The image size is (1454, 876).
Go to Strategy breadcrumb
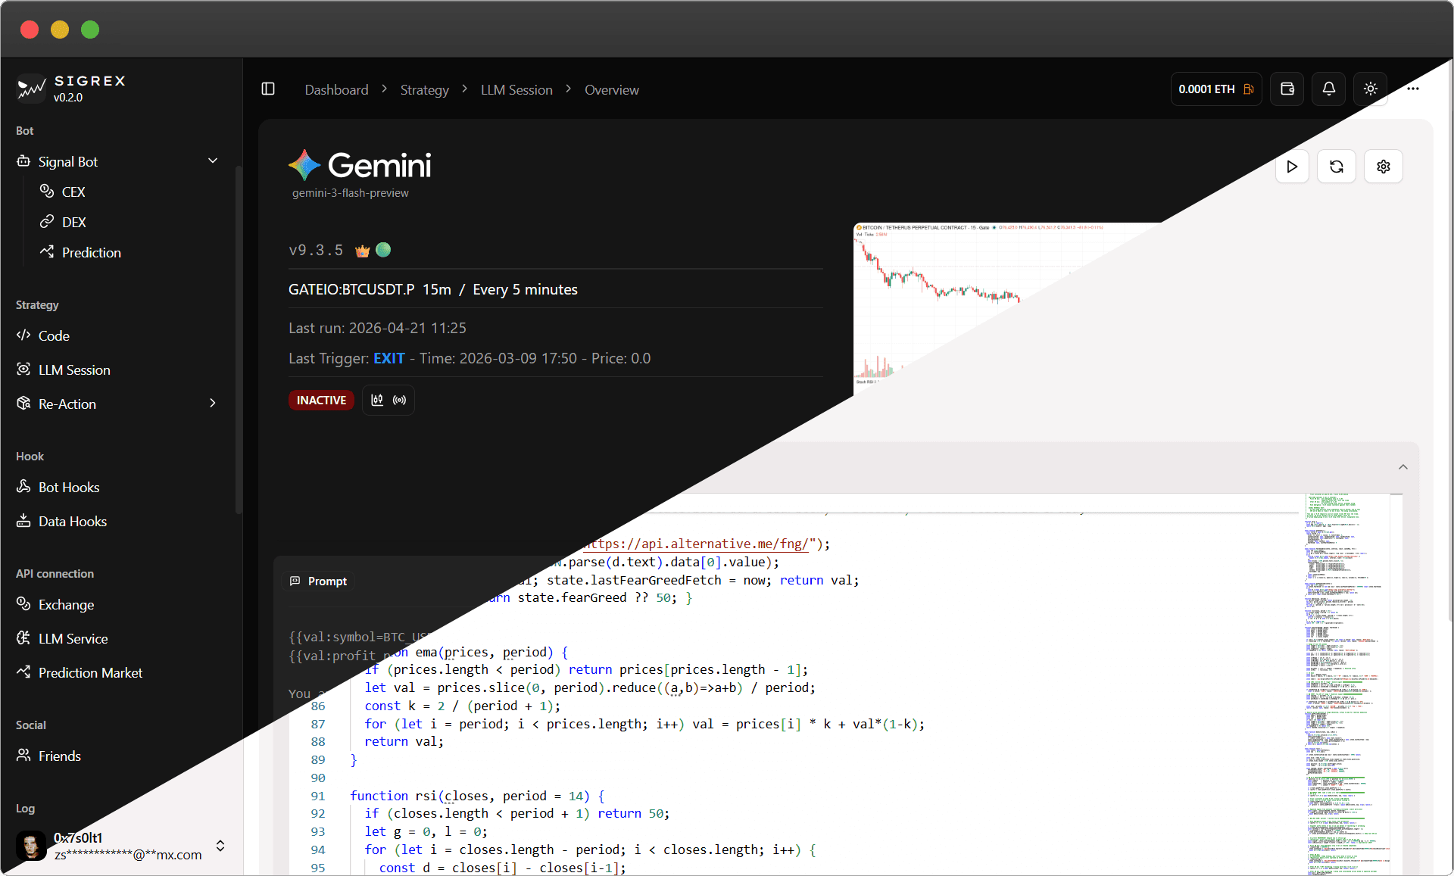[x=424, y=89]
